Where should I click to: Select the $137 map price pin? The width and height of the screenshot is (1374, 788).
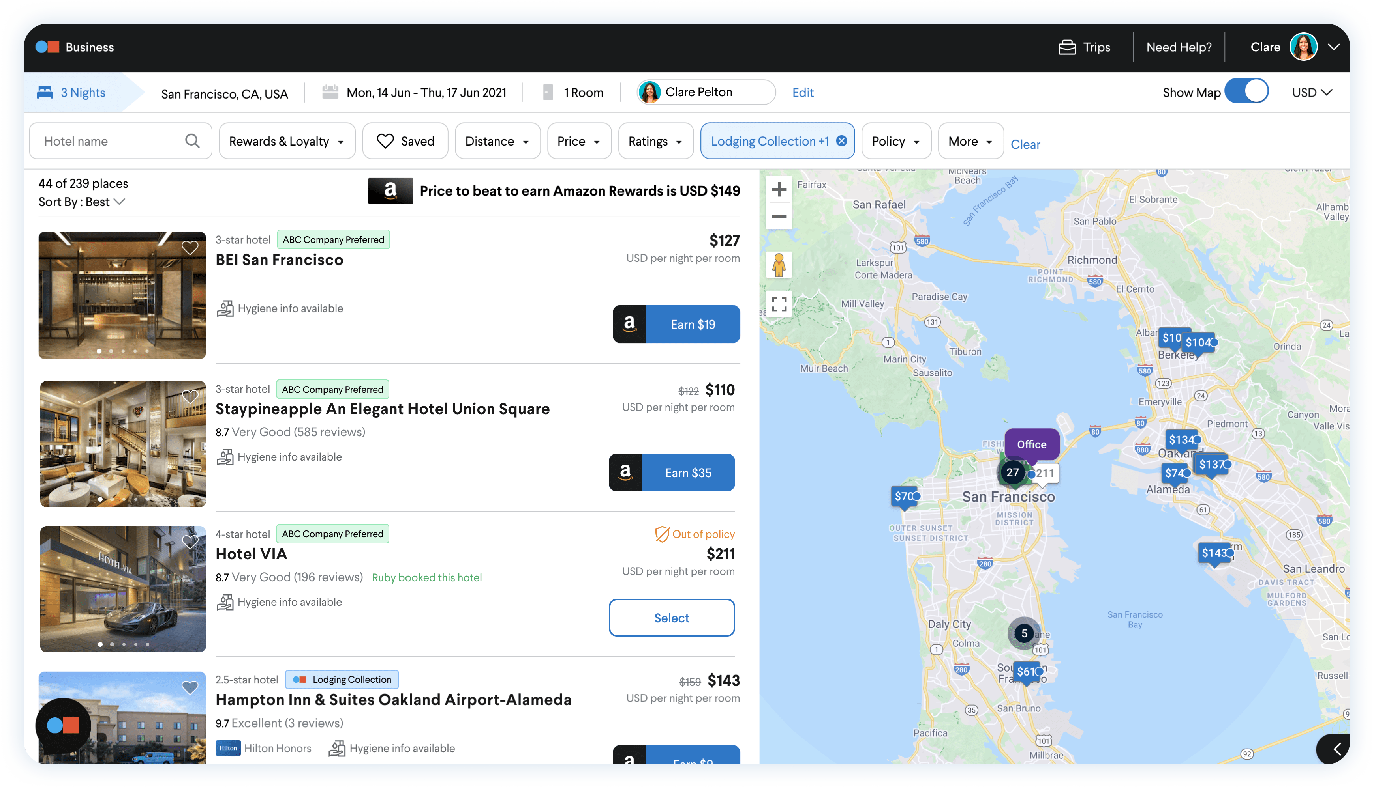pyautogui.click(x=1213, y=464)
